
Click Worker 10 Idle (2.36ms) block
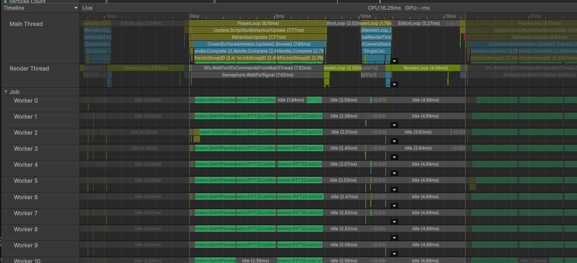click(256, 261)
